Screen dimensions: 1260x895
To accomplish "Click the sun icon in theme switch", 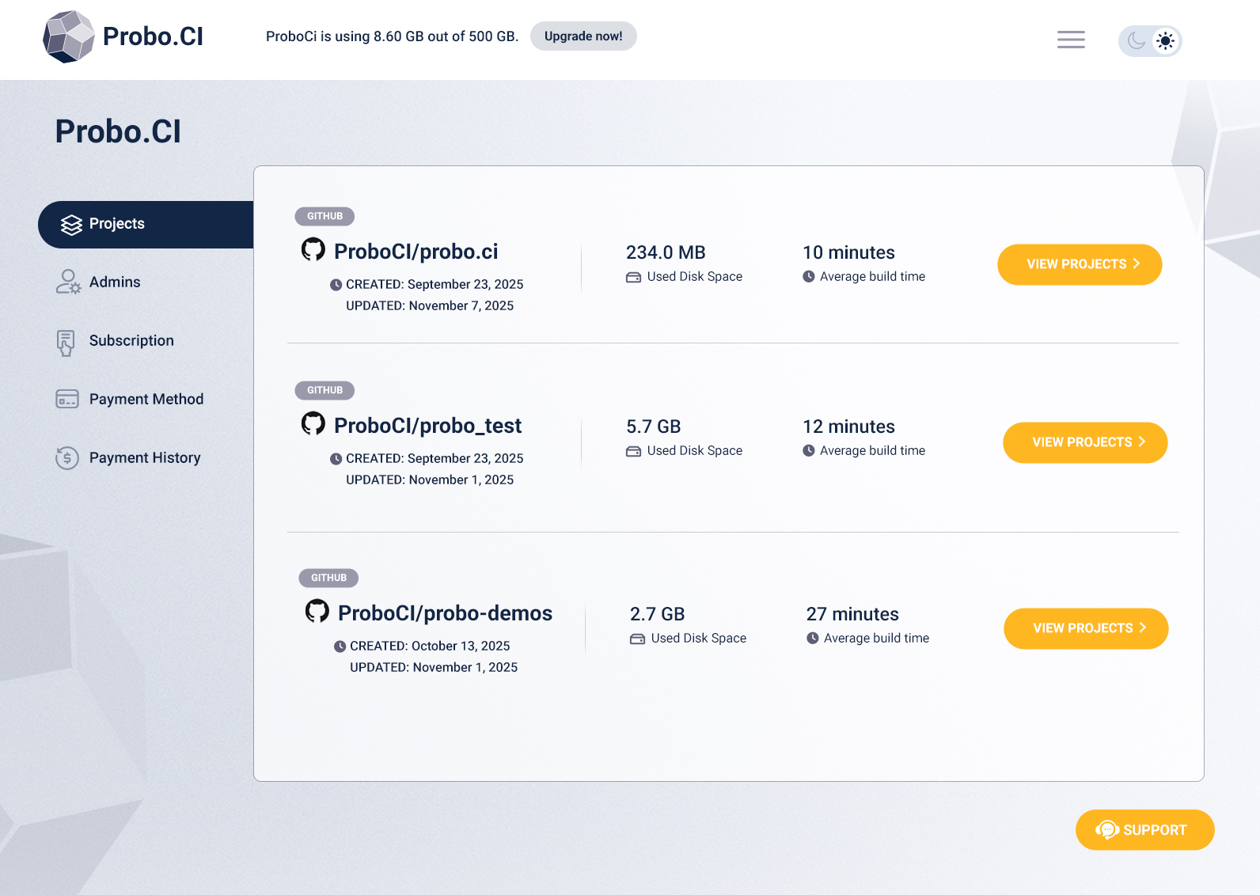I will (x=1165, y=40).
